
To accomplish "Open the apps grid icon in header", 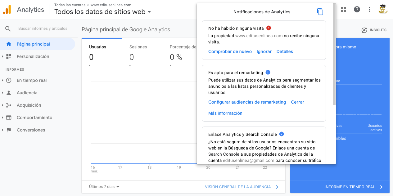I will pyautogui.click(x=343, y=9).
